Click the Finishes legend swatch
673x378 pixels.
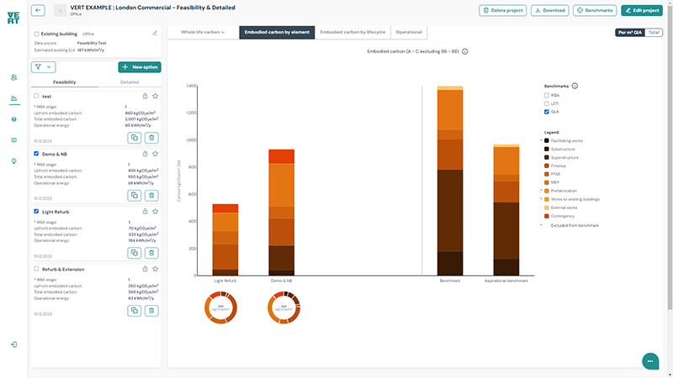[546, 165]
